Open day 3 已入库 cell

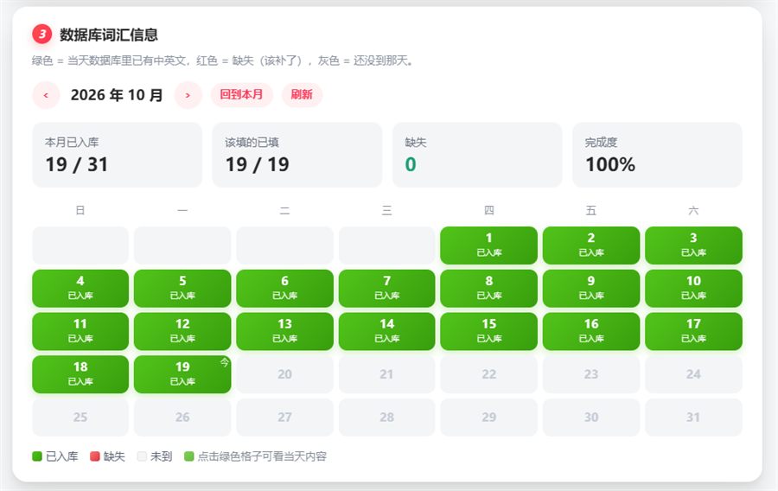tap(693, 245)
